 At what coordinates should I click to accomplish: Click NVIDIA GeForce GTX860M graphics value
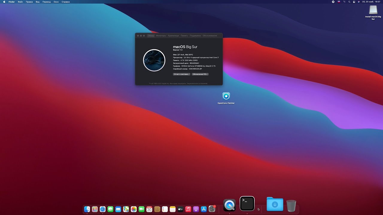pyautogui.click(x=198, y=66)
